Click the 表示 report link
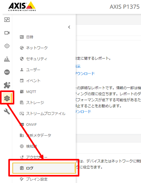This screenshot has width=141, height=183. (x=78, y=66)
